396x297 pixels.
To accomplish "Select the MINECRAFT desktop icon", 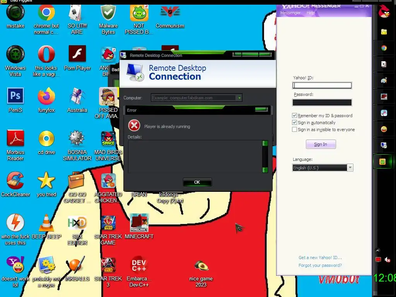I will point(139,227).
